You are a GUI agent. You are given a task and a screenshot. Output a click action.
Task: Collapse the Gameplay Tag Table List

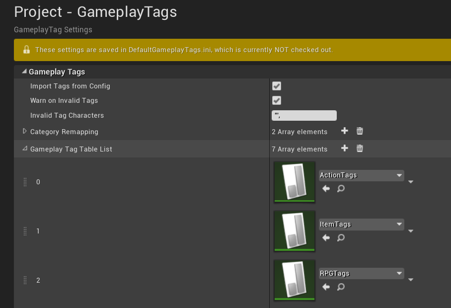pos(25,149)
